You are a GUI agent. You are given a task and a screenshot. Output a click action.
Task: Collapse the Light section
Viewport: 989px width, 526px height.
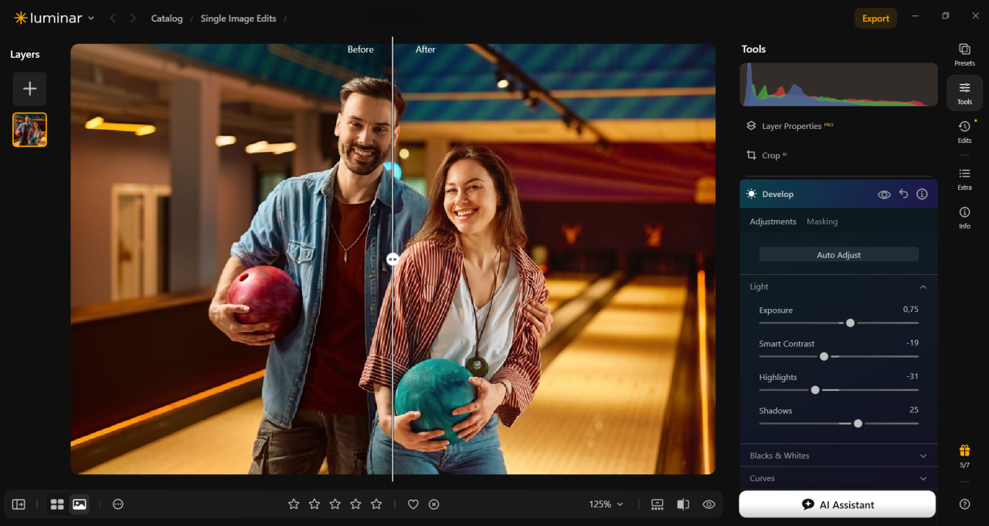[923, 287]
